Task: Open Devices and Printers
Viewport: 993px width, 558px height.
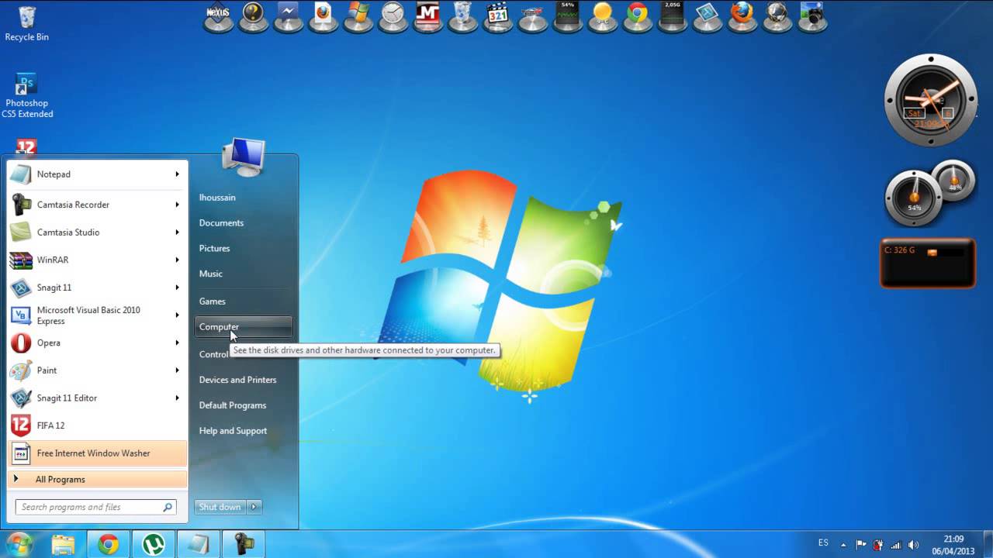Action: 237,380
